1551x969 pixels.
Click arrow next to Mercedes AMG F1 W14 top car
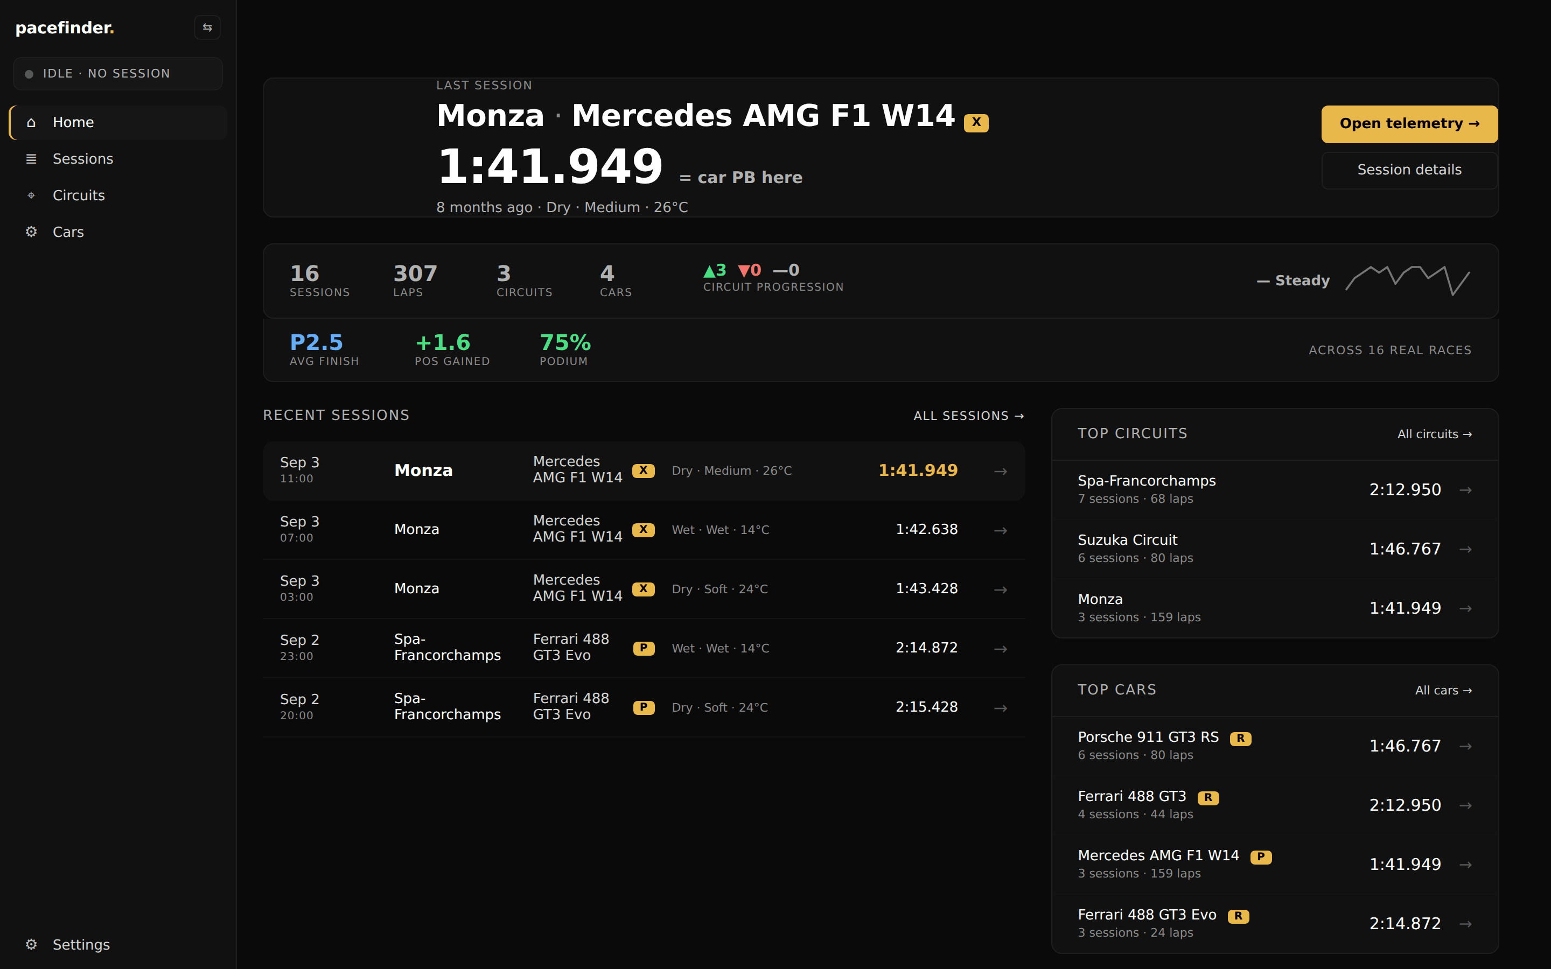1465,865
